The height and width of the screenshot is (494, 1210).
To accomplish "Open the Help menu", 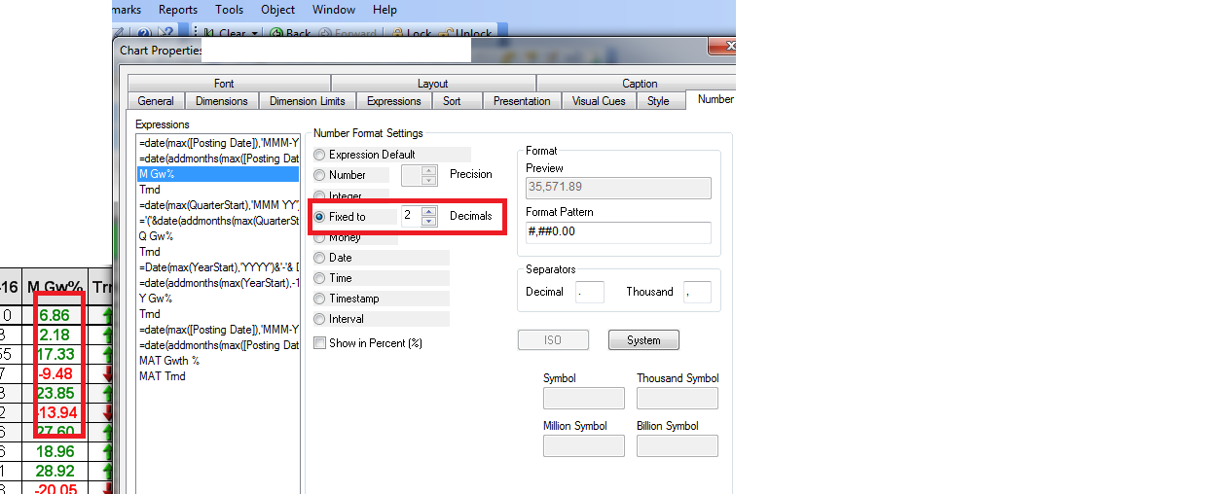I will click(385, 10).
